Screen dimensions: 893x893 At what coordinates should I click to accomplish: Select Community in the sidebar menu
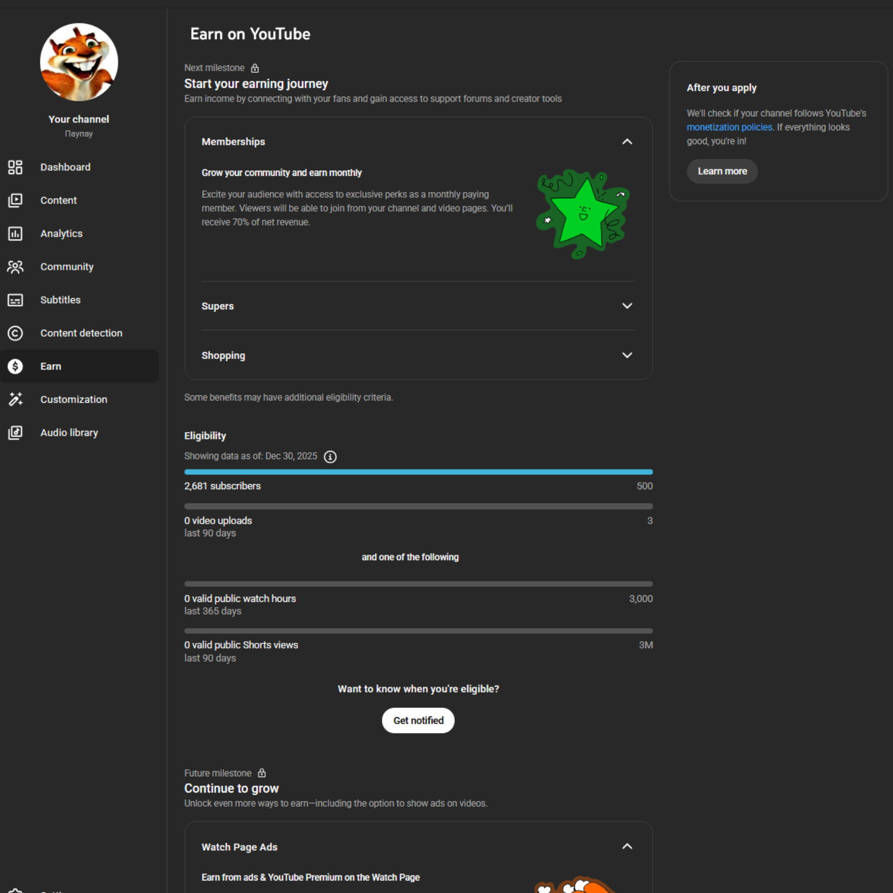pos(67,267)
